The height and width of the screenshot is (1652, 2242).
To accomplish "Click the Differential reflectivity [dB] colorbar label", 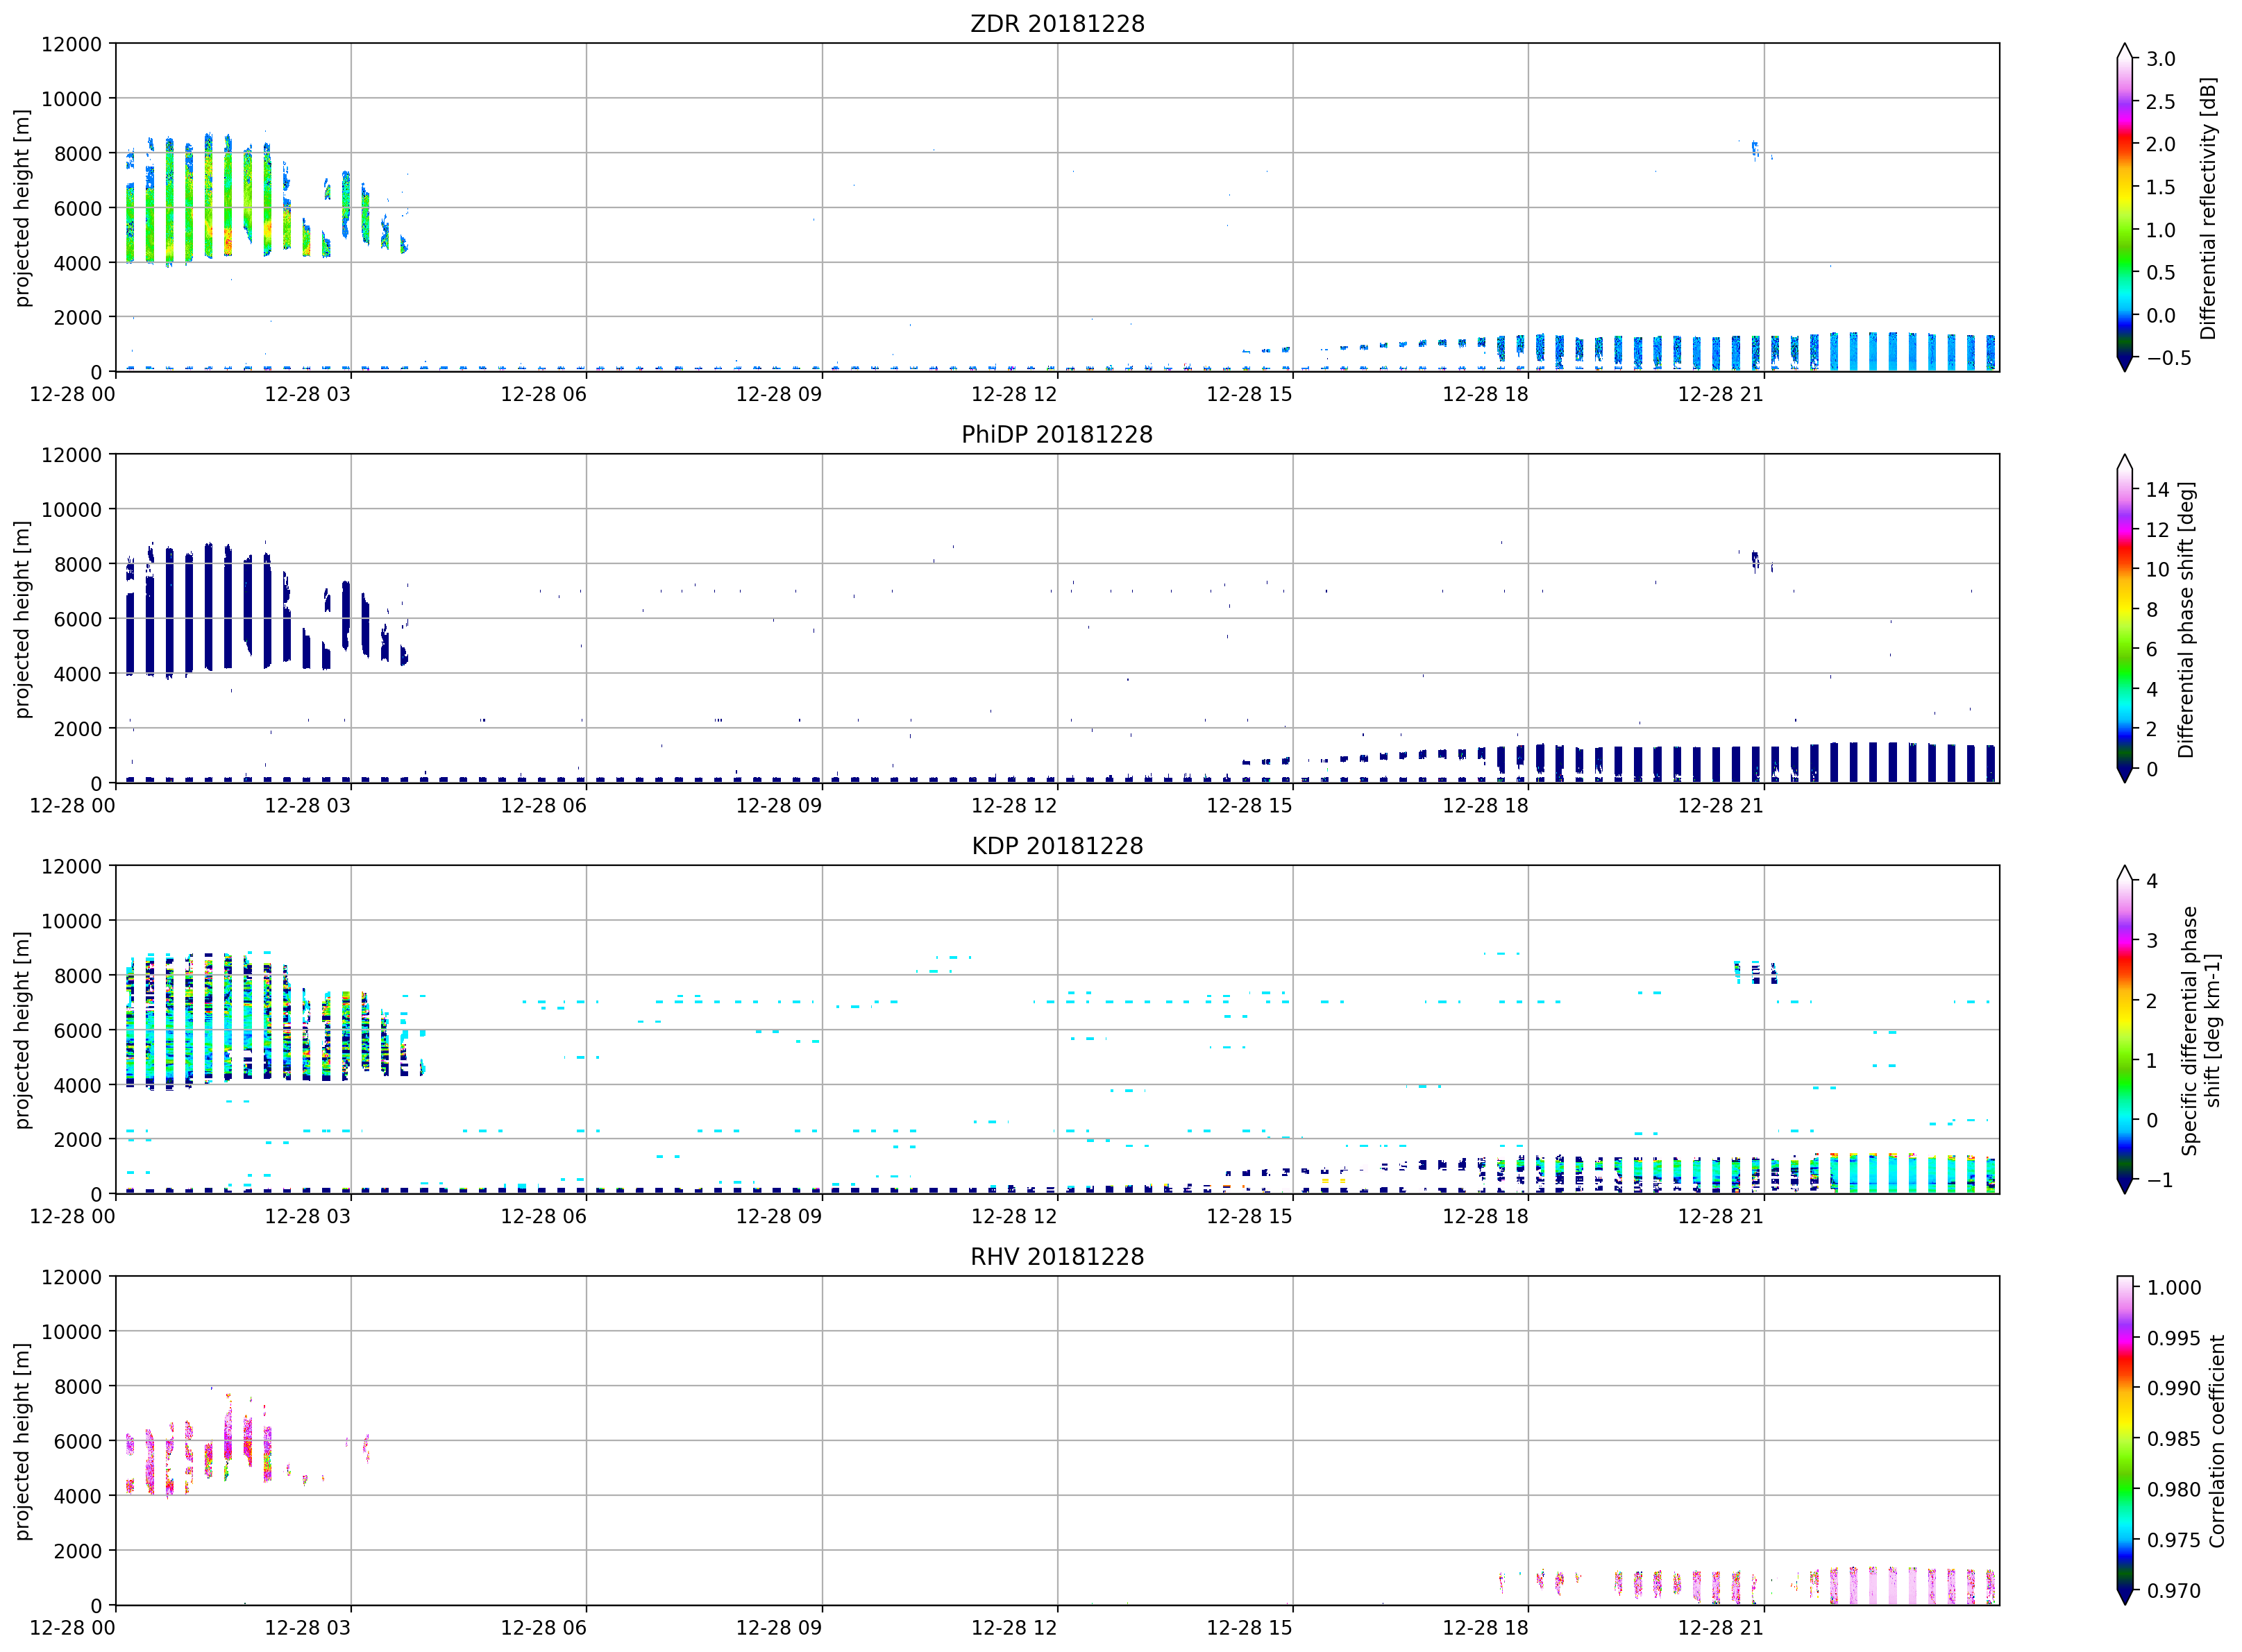I will 2208,208.
